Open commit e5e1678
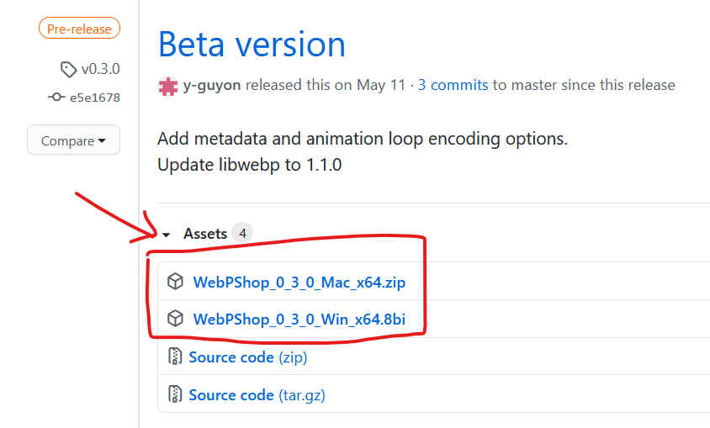Screen dimensions: 710x428 point(94,98)
